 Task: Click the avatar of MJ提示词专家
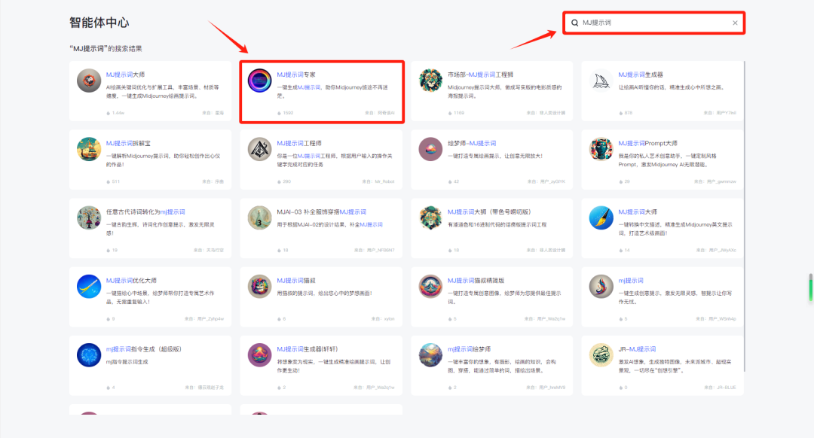pos(259,81)
